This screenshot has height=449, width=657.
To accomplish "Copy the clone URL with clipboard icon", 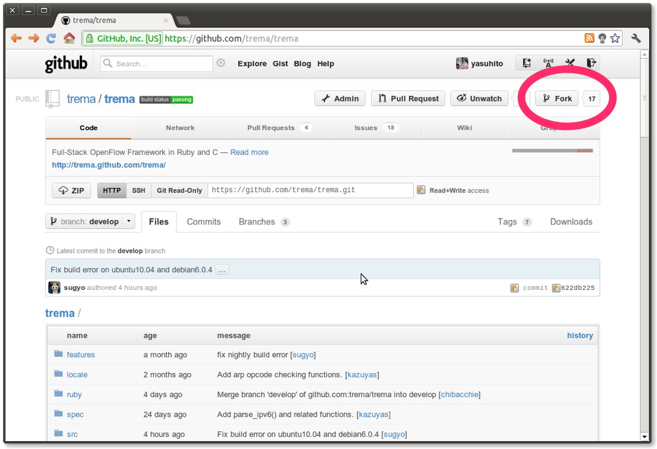I will coord(421,190).
